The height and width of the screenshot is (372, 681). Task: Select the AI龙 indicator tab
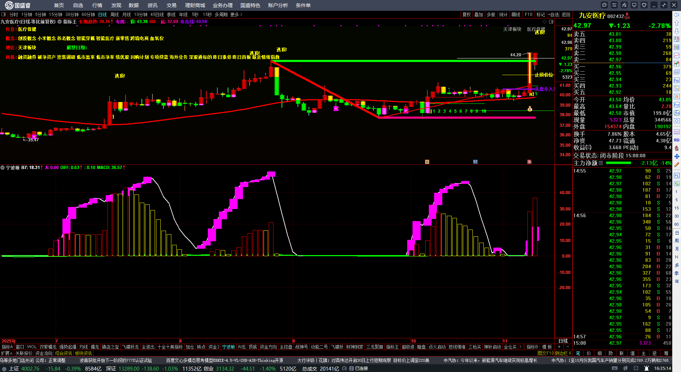tap(242, 347)
